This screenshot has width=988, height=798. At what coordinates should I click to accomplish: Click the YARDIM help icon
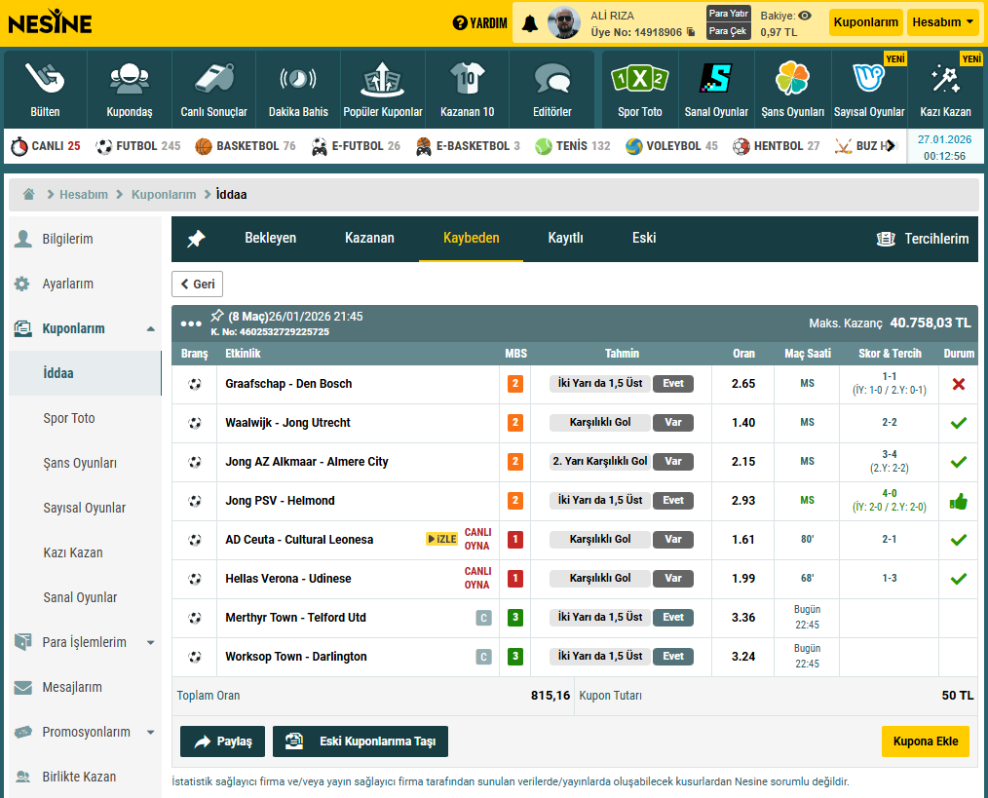pyautogui.click(x=460, y=23)
